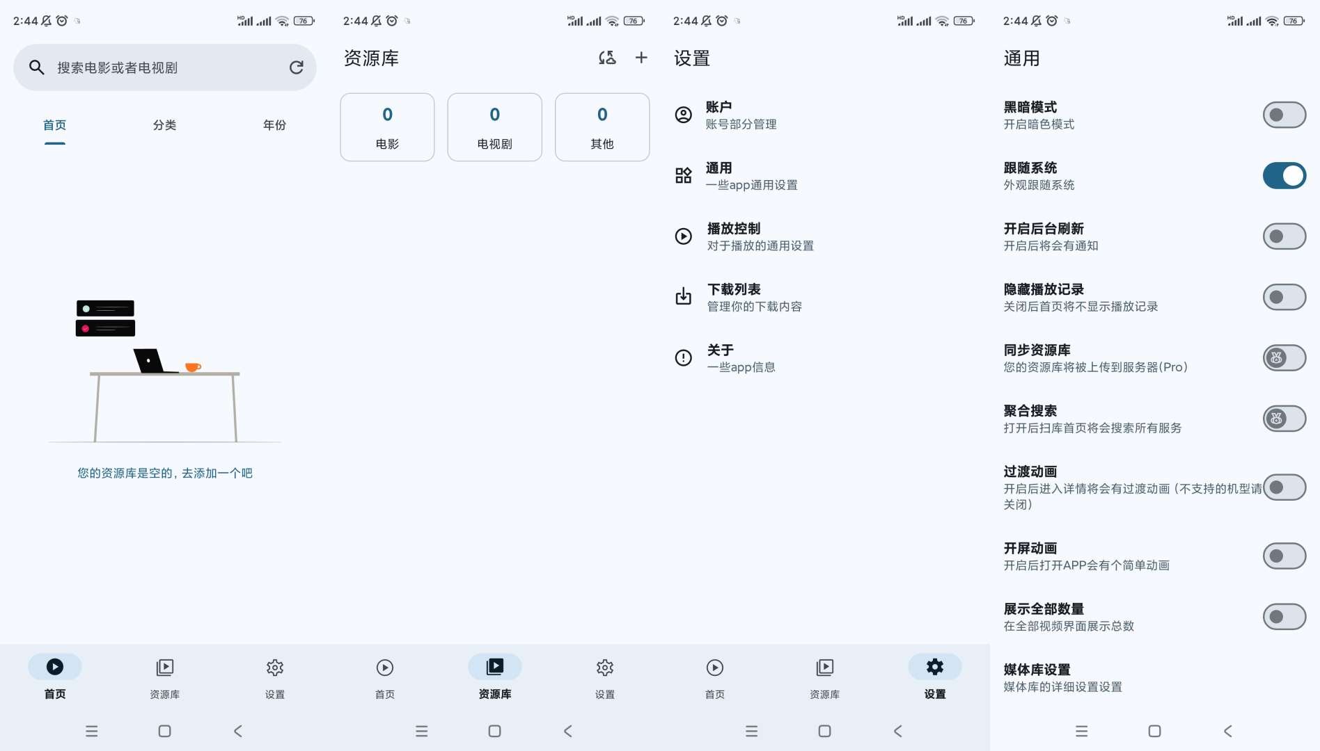Open the 关于 info icon entry

point(684,357)
